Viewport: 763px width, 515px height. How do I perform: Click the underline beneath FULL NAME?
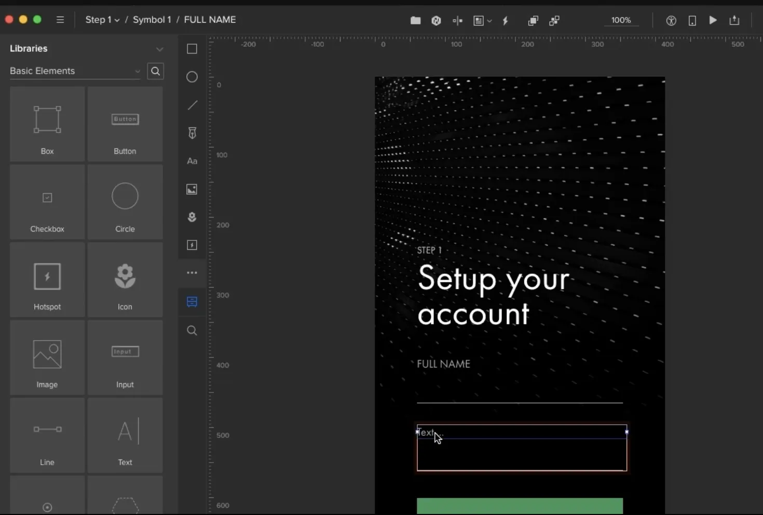point(520,402)
